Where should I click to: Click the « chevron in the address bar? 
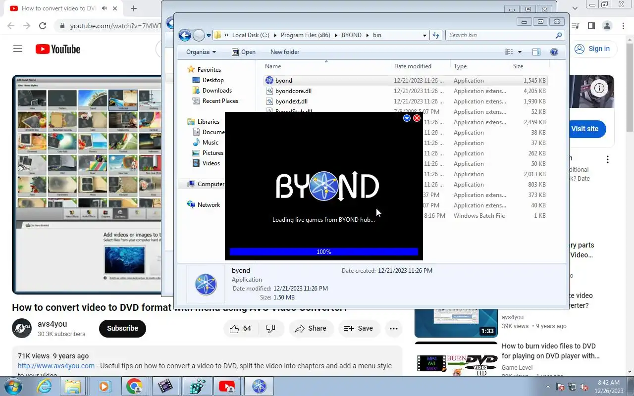[226, 35]
